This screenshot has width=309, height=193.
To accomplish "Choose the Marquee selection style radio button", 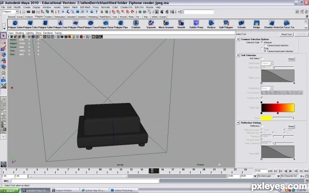I will coord(262,42).
